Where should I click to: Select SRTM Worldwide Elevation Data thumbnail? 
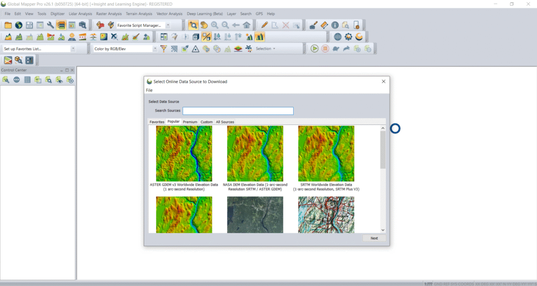326,154
